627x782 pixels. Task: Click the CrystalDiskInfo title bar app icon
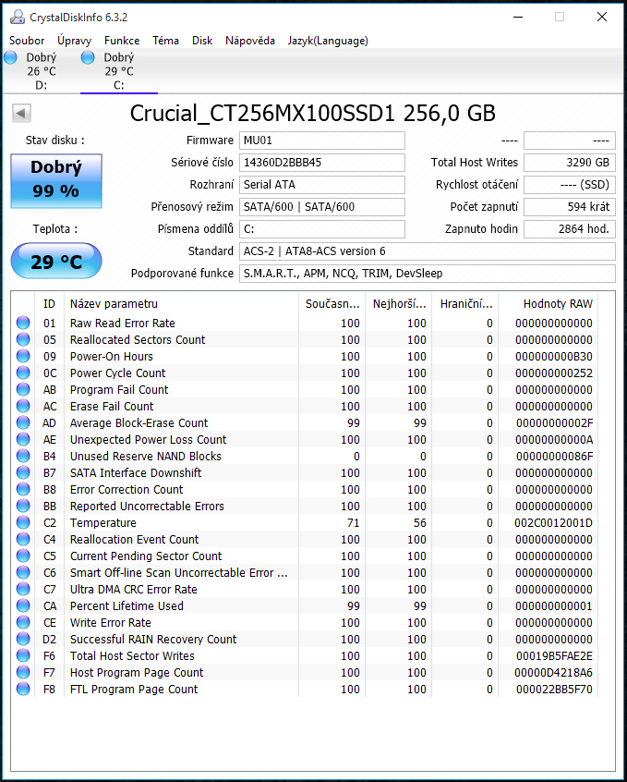pyautogui.click(x=17, y=17)
